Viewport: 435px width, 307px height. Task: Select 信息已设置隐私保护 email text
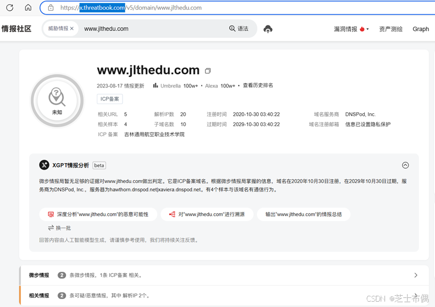tap(368, 125)
